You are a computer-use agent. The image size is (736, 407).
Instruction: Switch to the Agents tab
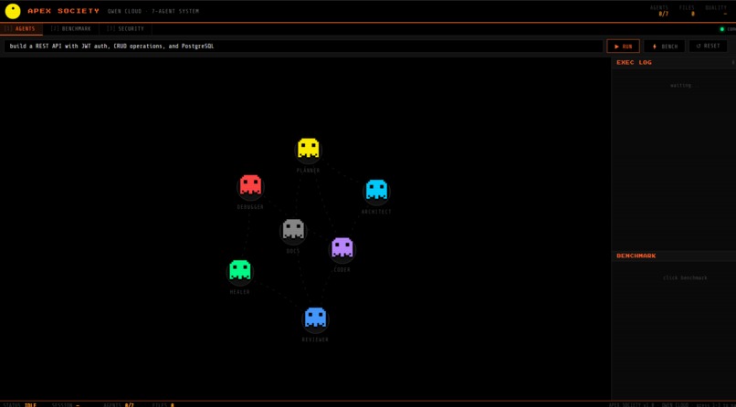tap(21, 28)
